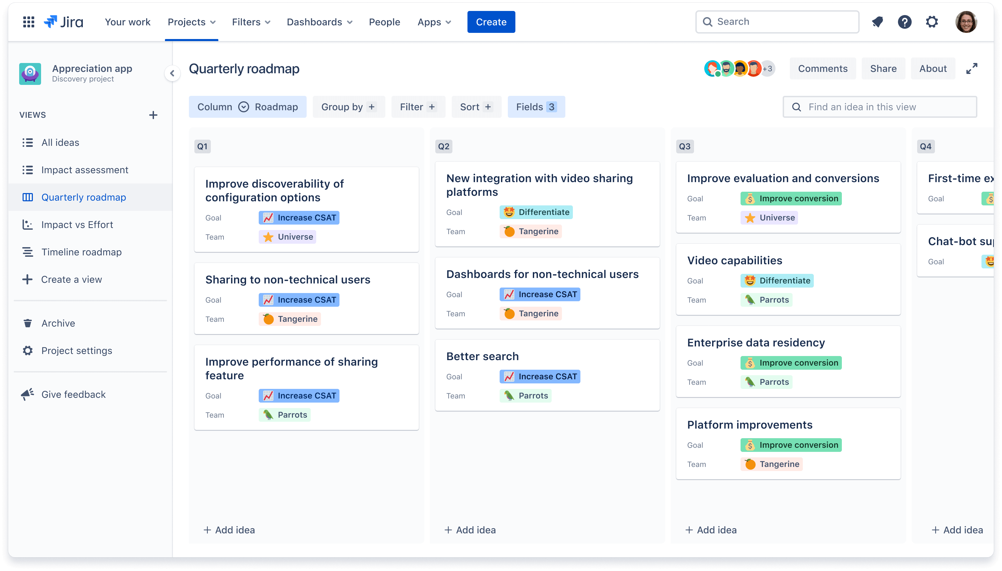Screen dimensions: 1002x571
Task: Open notifications bell icon
Action: 877,21
